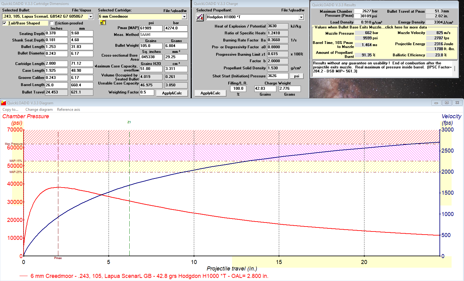Click the Max.Pressure label on the chart

click(x=14, y=144)
